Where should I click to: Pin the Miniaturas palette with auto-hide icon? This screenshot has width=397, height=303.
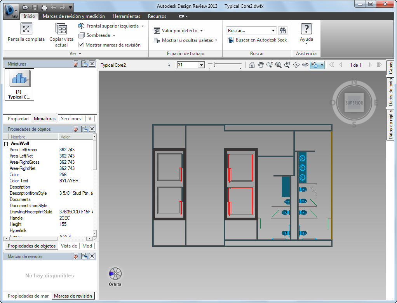point(76,64)
